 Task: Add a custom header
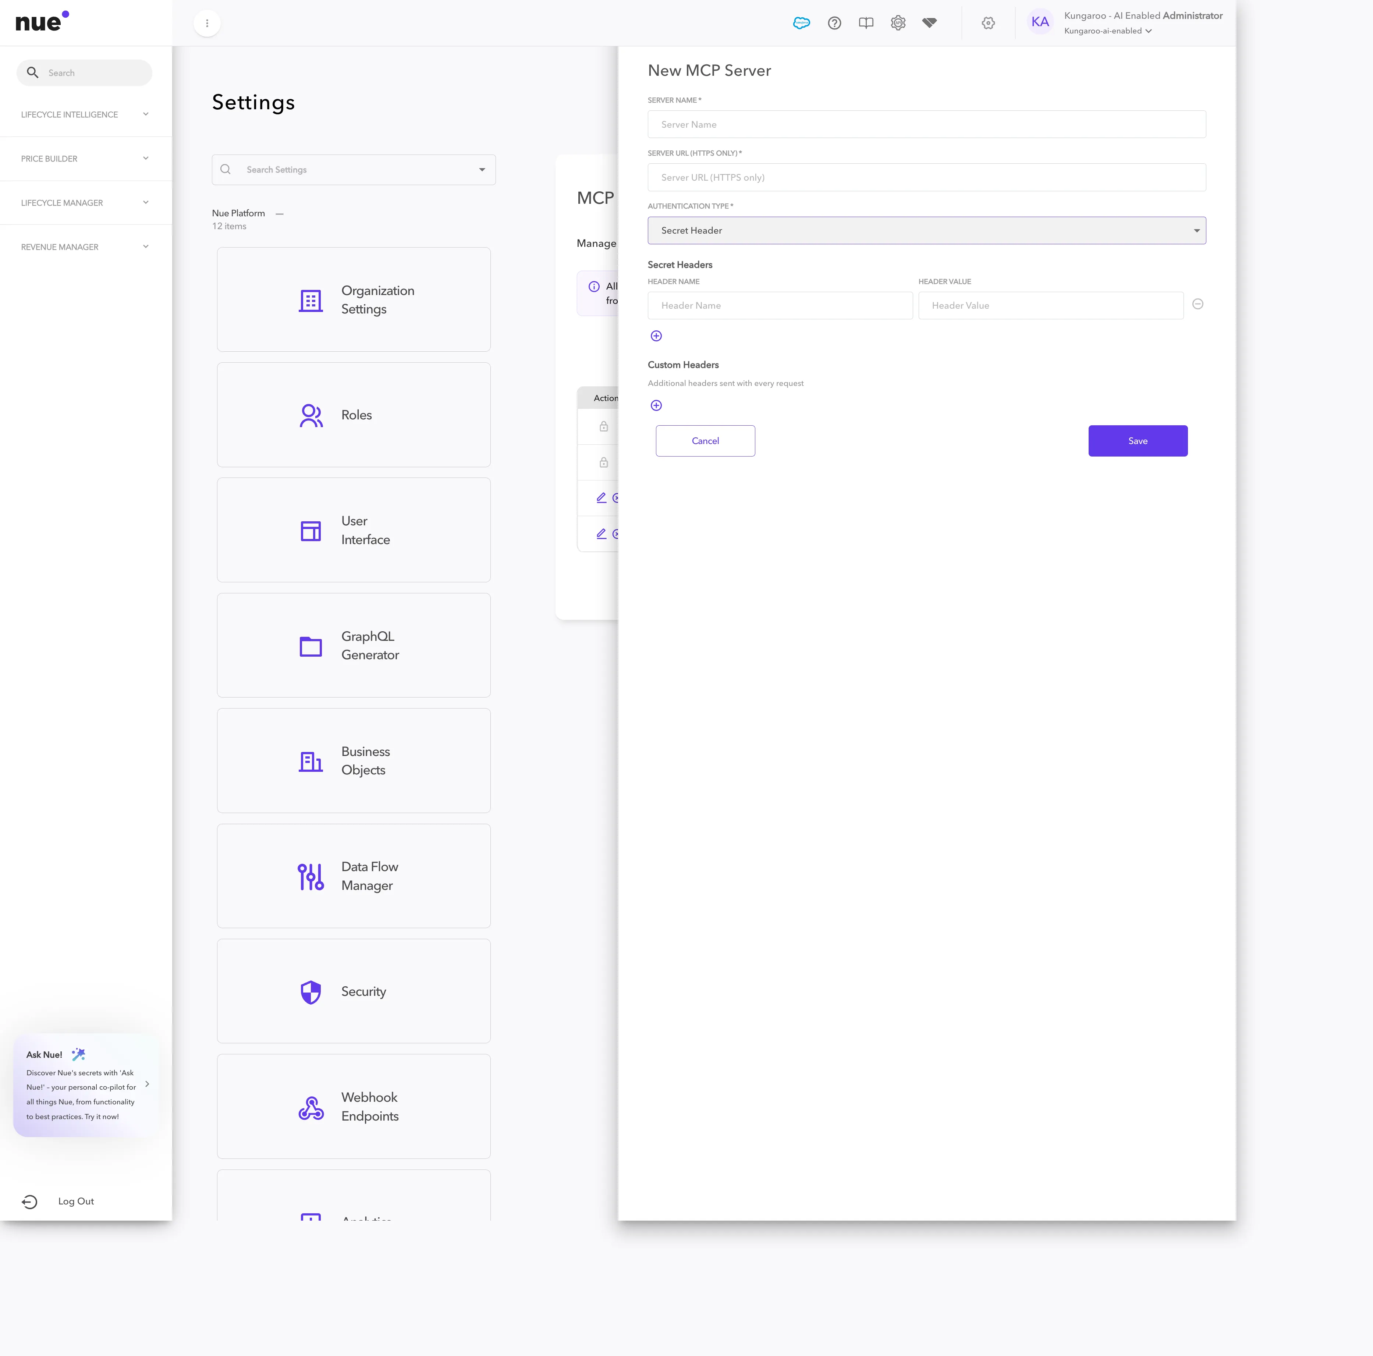pos(656,405)
